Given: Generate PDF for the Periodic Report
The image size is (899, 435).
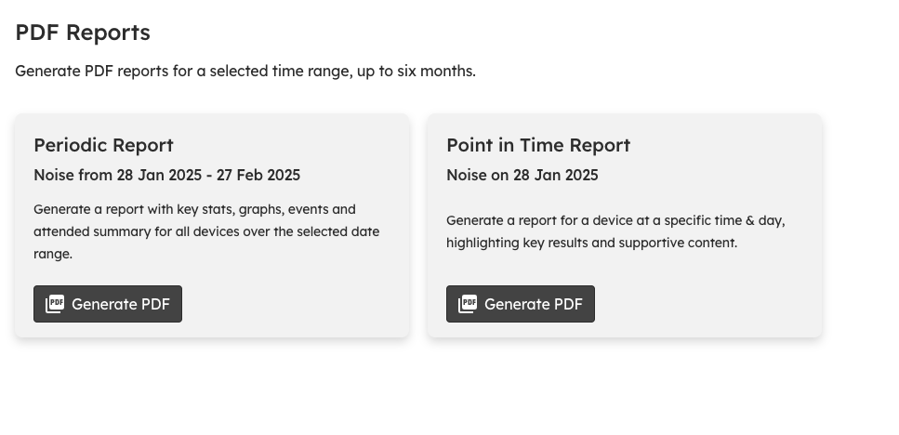Looking at the screenshot, I should point(108,304).
